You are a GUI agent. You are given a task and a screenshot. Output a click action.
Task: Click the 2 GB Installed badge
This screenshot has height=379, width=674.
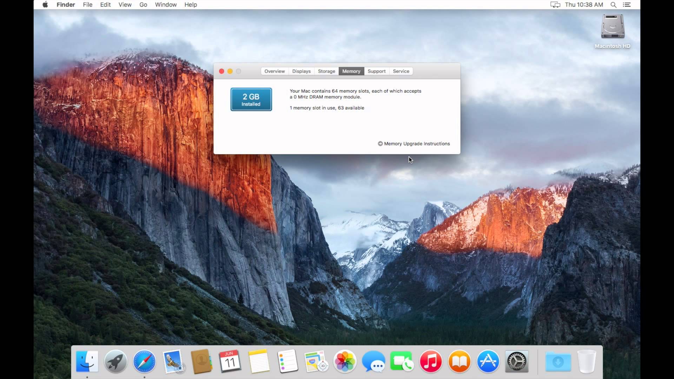(250, 100)
